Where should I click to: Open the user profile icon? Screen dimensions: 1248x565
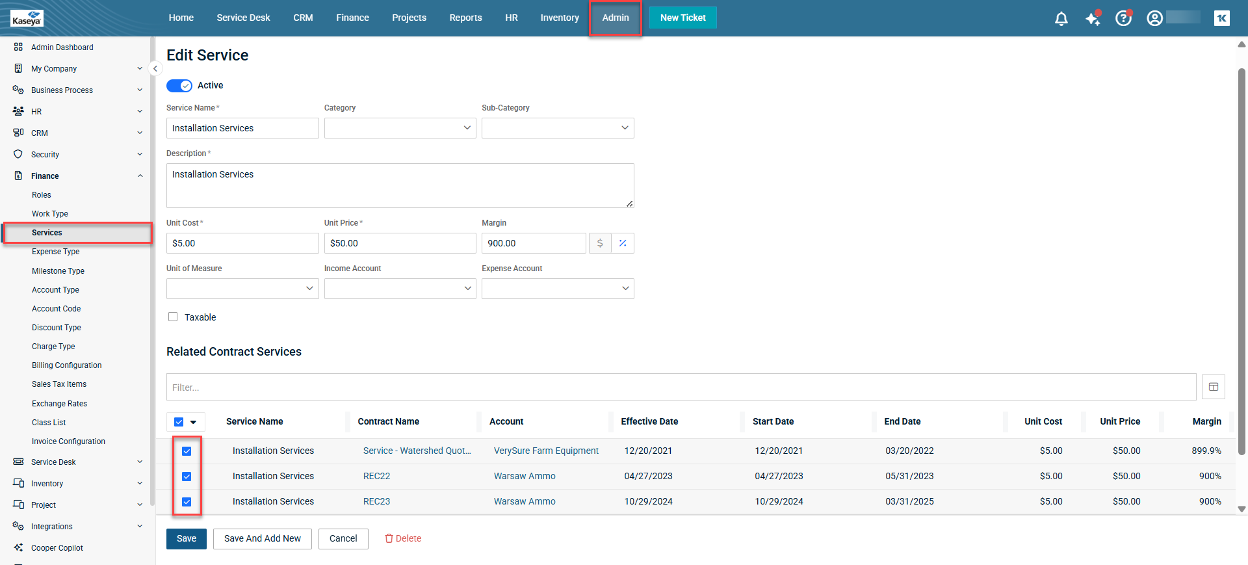pos(1154,18)
